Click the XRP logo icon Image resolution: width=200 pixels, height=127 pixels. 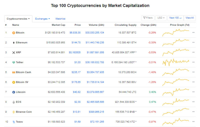[14, 52]
